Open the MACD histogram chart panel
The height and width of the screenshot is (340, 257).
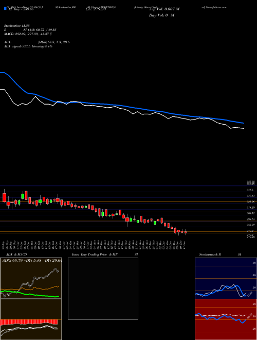coord(31,319)
